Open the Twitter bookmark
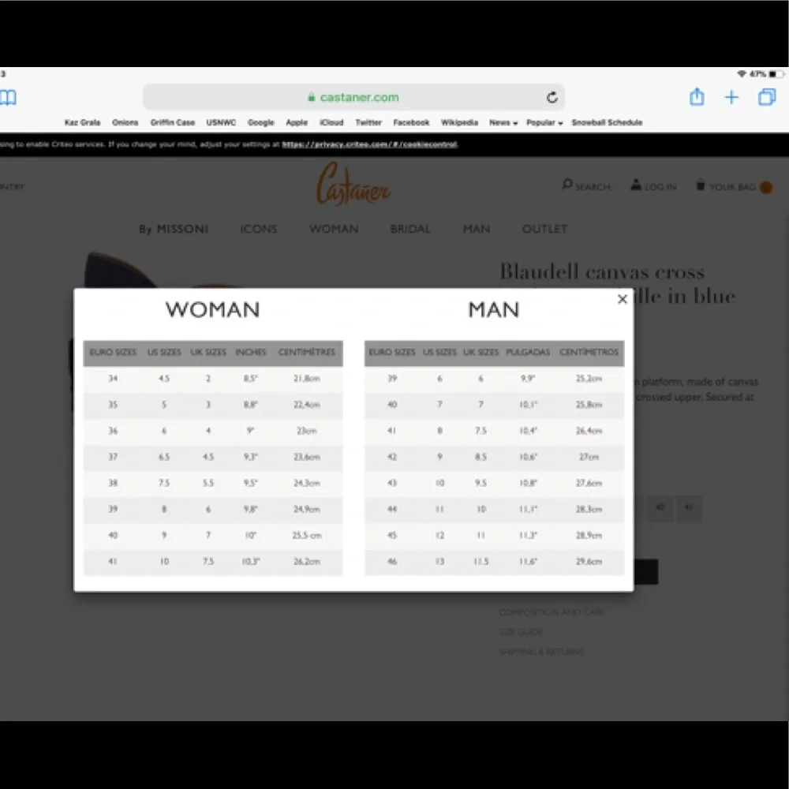Viewport: 789px width, 789px height. [368, 122]
